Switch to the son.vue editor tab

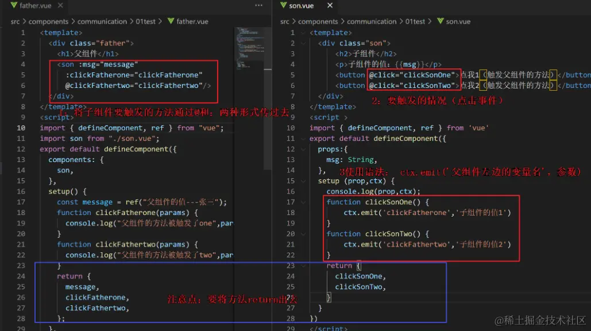(302, 5)
